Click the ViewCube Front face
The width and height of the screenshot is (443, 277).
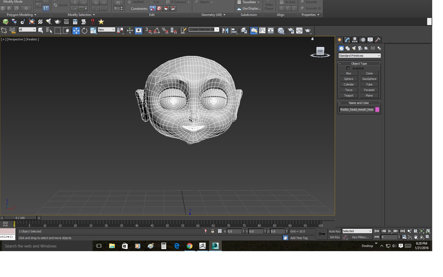tap(320, 51)
